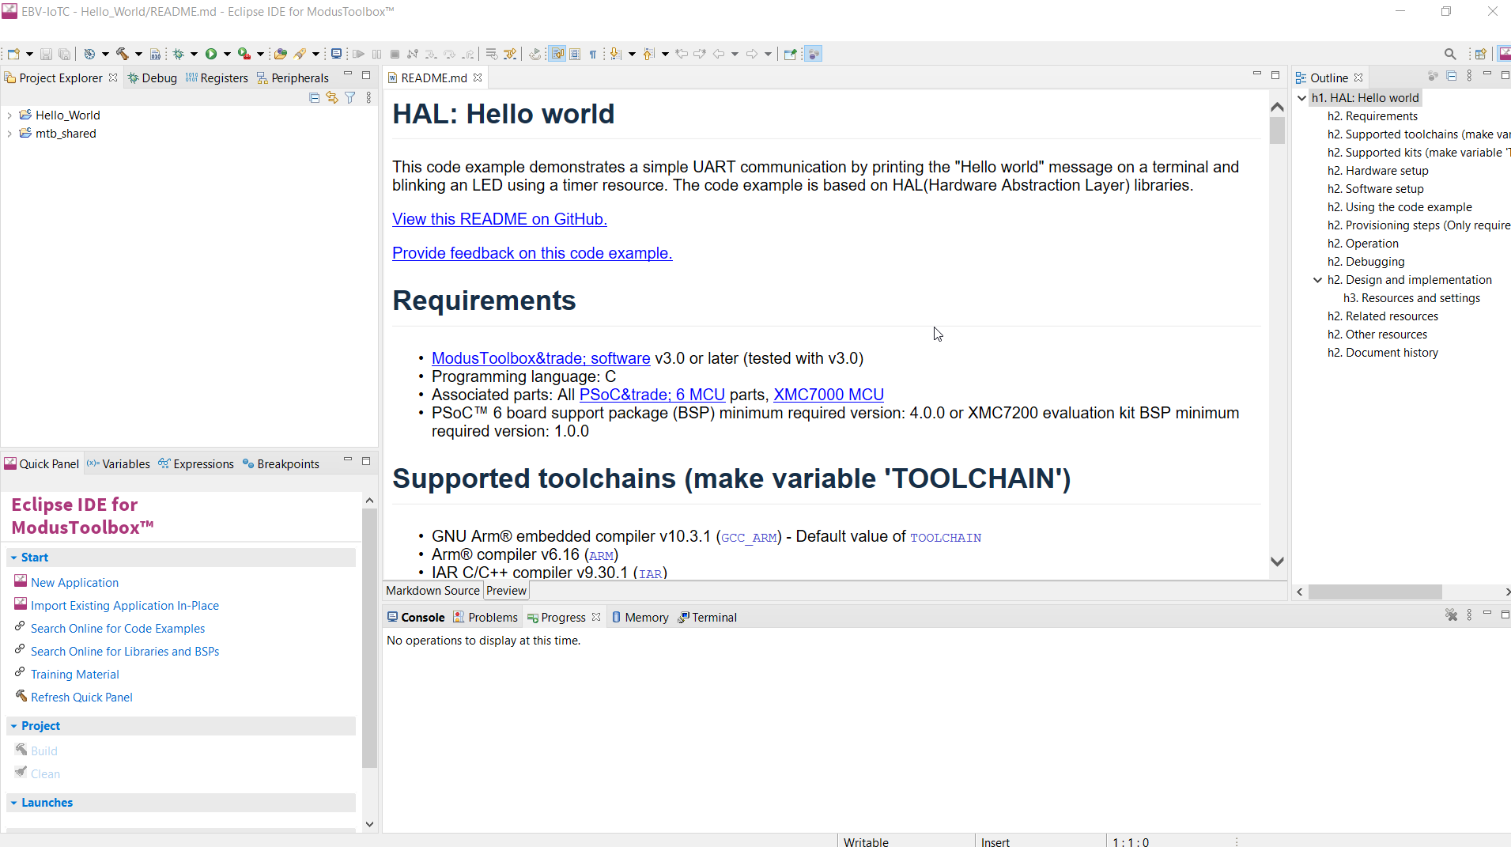The height and width of the screenshot is (847, 1511).
Task: Click the Open Console monitor icon in toolbar
Action: 336,54
